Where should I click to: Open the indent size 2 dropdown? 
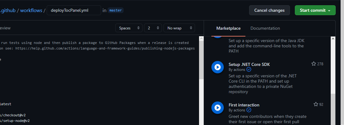[x=153, y=28]
